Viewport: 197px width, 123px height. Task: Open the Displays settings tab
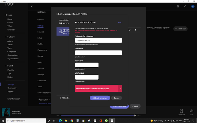41,68
